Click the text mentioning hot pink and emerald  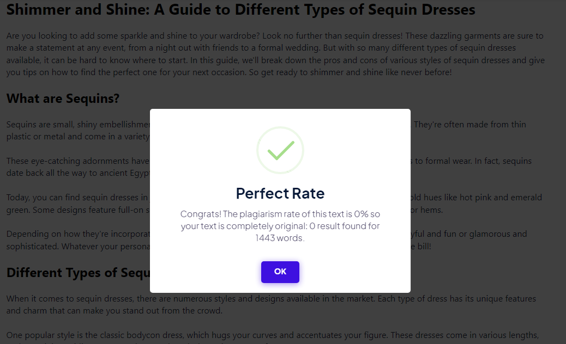click(x=476, y=198)
